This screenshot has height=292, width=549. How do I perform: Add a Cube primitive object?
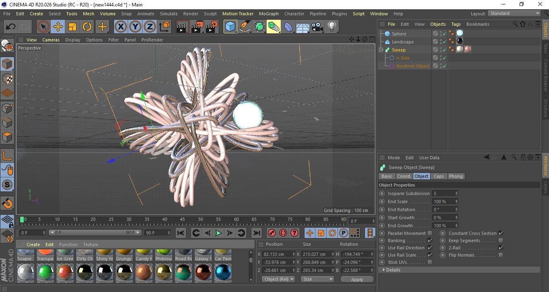pyautogui.click(x=230, y=27)
